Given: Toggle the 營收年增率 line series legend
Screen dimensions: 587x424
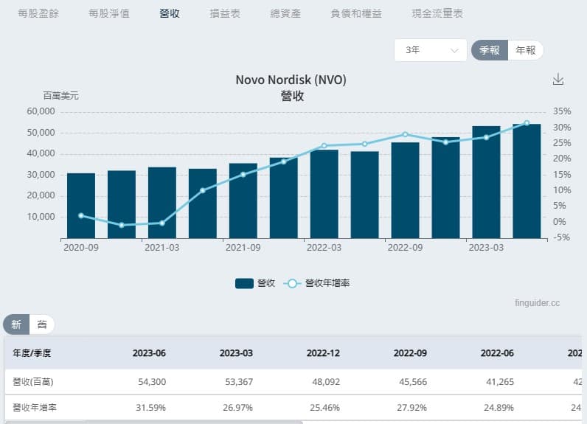Looking at the screenshot, I should [x=316, y=283].
